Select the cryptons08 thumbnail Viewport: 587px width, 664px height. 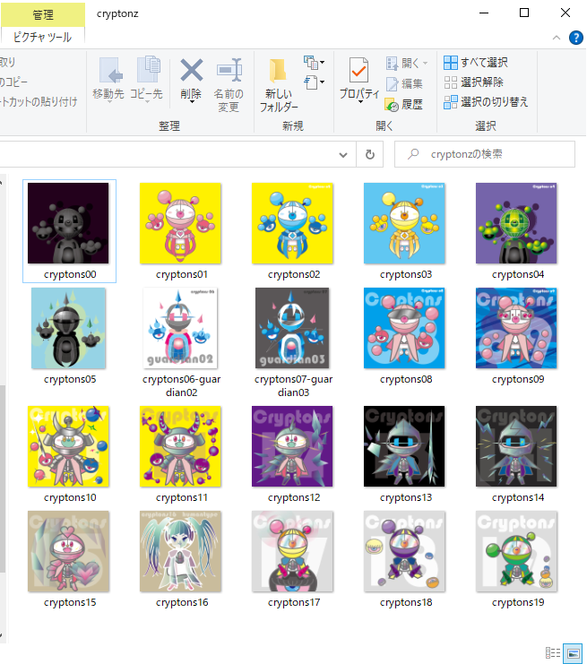tap(404, 328)
